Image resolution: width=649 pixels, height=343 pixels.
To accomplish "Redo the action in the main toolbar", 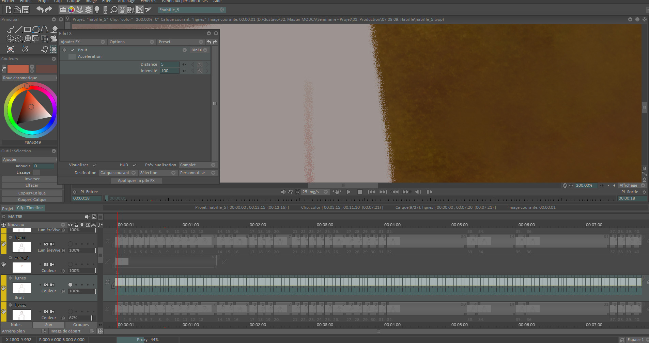I will pos(49,10).
